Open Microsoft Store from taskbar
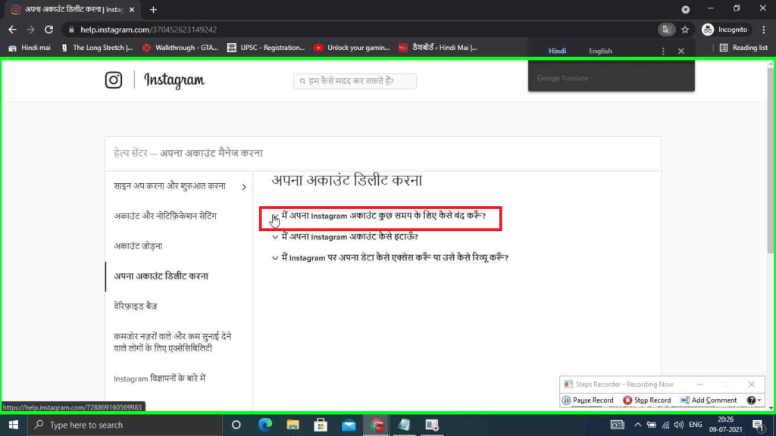776x436 pixels. 321,425
